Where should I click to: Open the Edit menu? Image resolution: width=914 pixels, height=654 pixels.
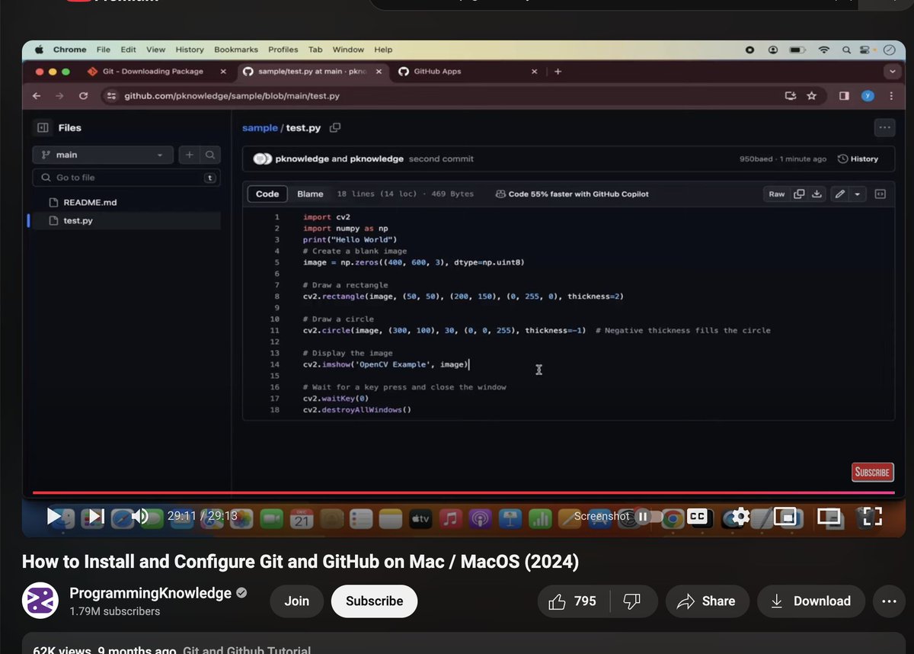(x=129, y=50)
